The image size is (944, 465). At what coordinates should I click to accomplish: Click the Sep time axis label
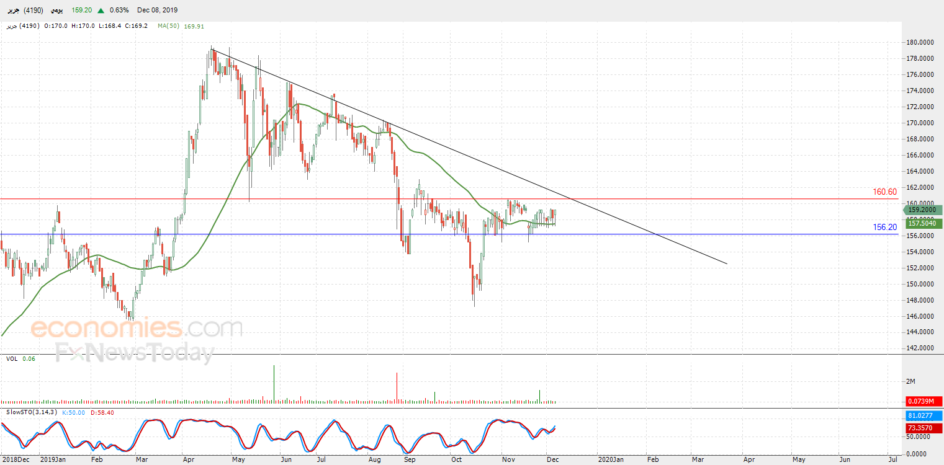click(409, 460)
